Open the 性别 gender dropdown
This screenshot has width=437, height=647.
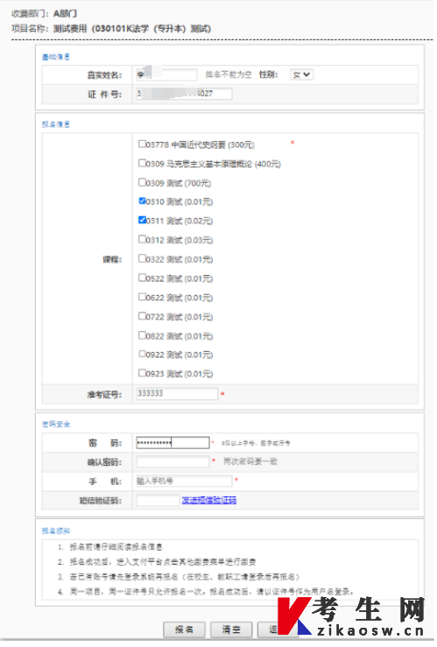[301, 74]
